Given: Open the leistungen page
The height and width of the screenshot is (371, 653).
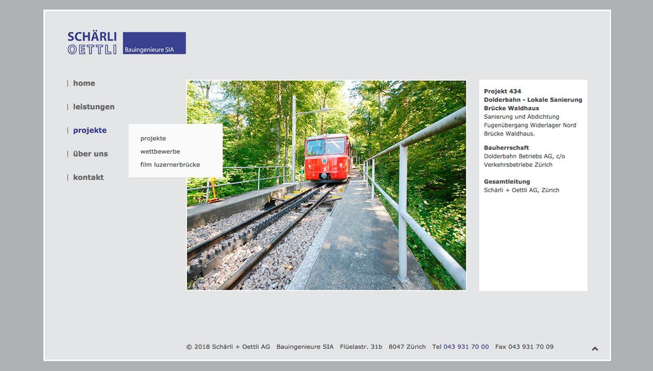Looking at the screenshot, I should [x=94, y=106].
